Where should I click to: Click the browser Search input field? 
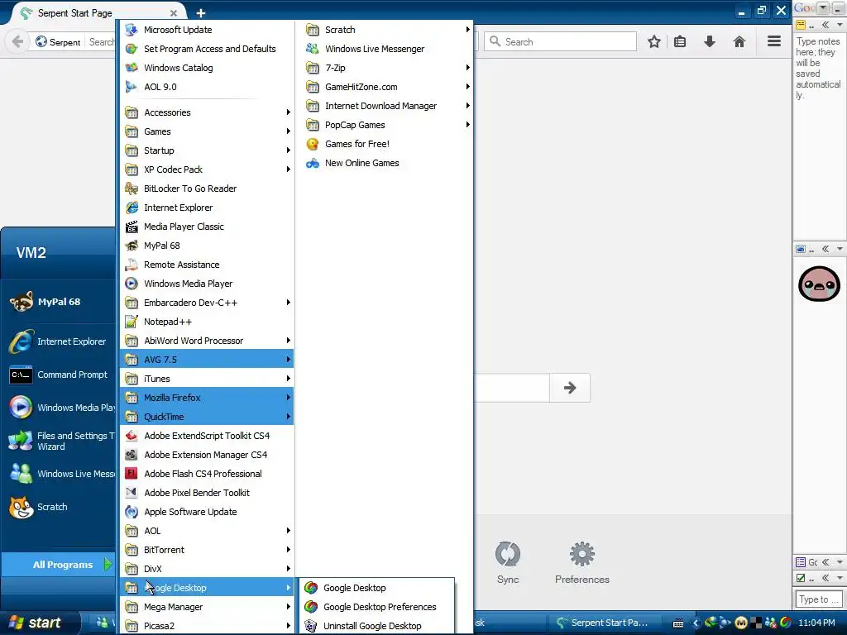(x=561, y=41)
